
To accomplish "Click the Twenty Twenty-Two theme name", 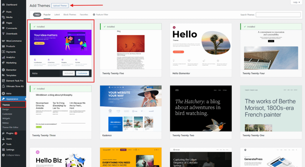I will tap(183, 136).
